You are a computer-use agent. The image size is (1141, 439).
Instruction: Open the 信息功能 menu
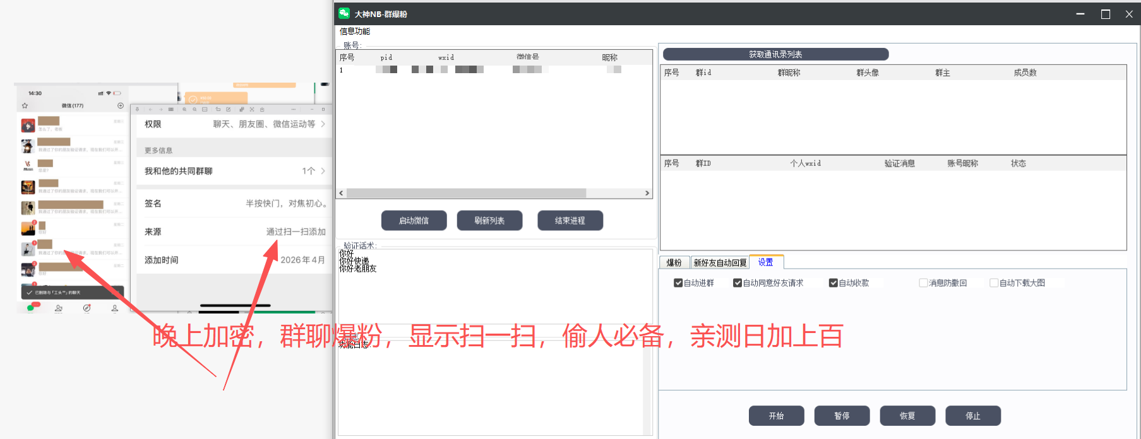coord(355,31)
